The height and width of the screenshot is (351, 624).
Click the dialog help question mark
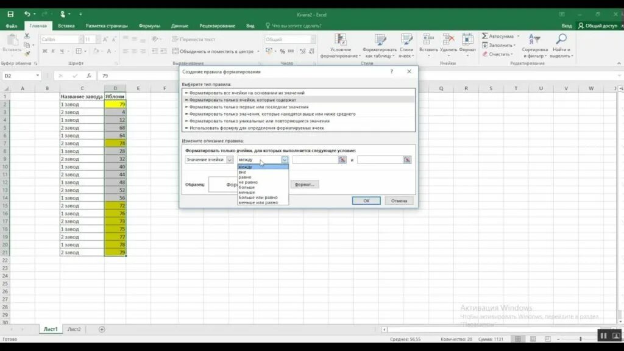coord(392,72)
